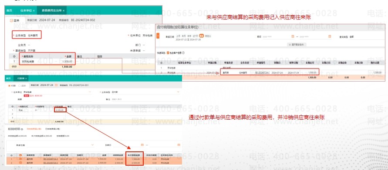Expand the 展开更多条件 section
The width and height of the screenshot is (388, 170).
tap(297, 45)
